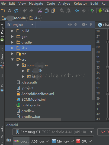109x145 pixels.
Task: Switch to the CPU tab
Action: (x=84, y=141)
